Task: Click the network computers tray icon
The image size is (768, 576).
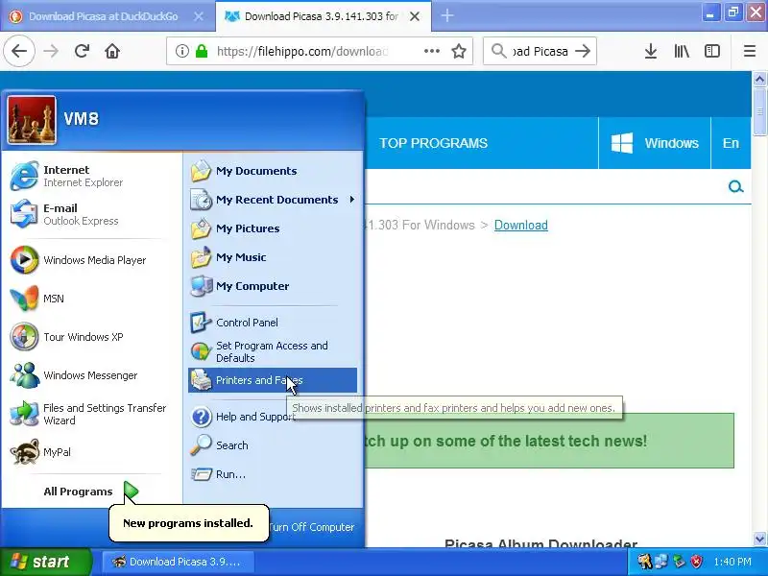Action: 661,562
